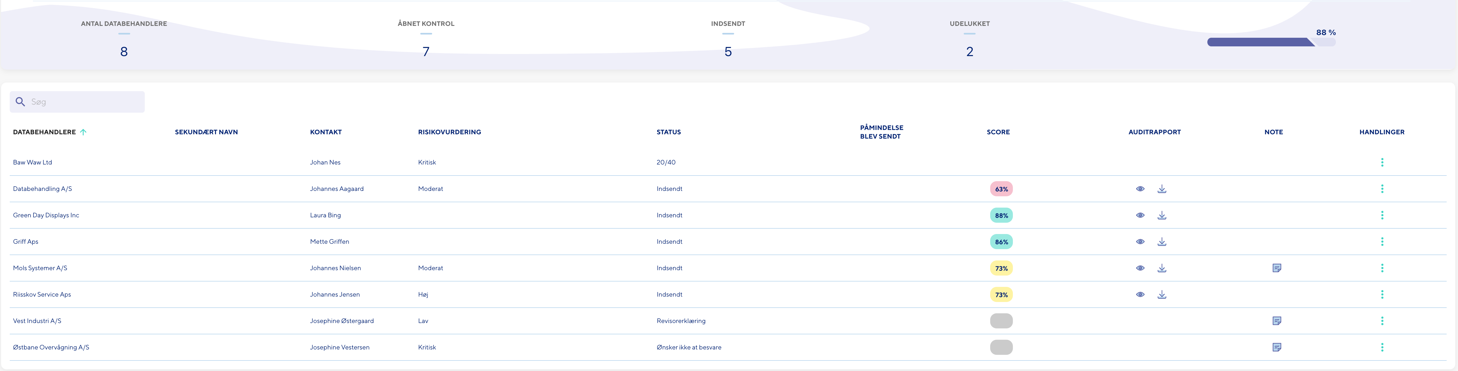1458x371 pixels.
Task: Click the Udelukket count 2
Action: click(970, 52)
